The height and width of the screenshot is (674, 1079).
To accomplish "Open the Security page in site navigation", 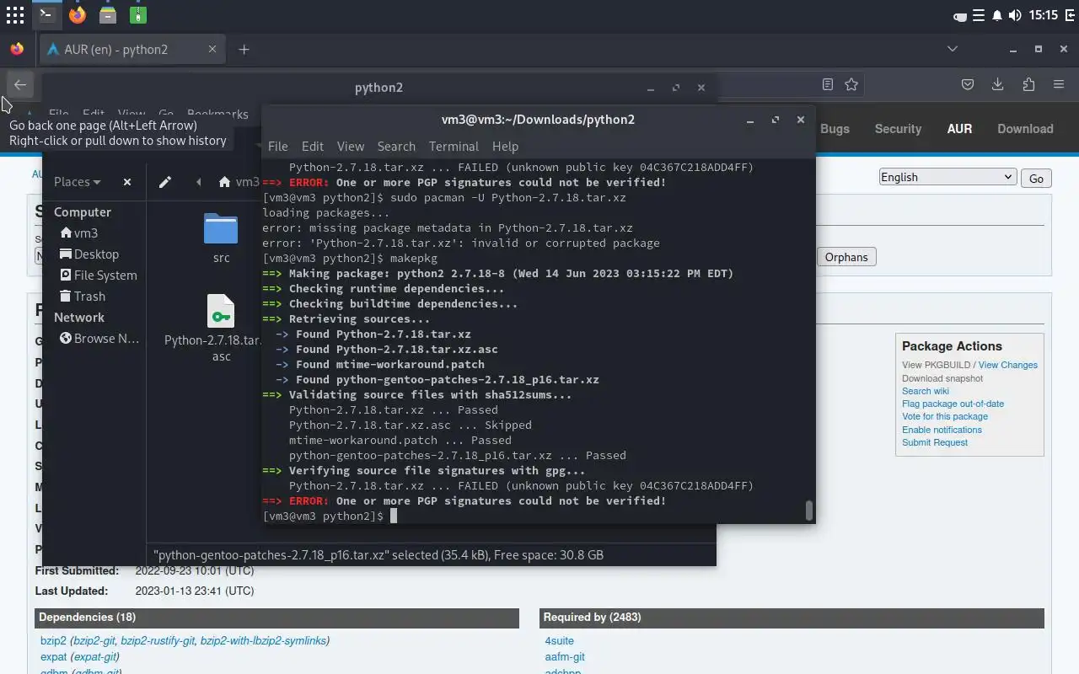I will point(898,129).
